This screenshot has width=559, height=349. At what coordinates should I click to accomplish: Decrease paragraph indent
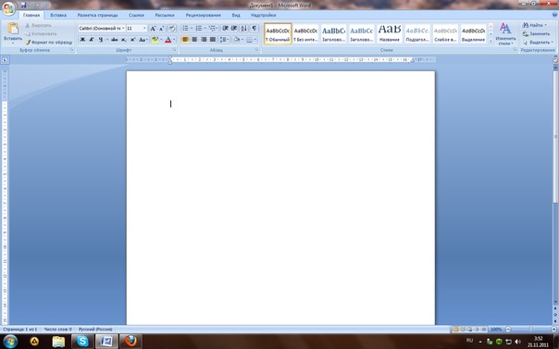point(225,28)
